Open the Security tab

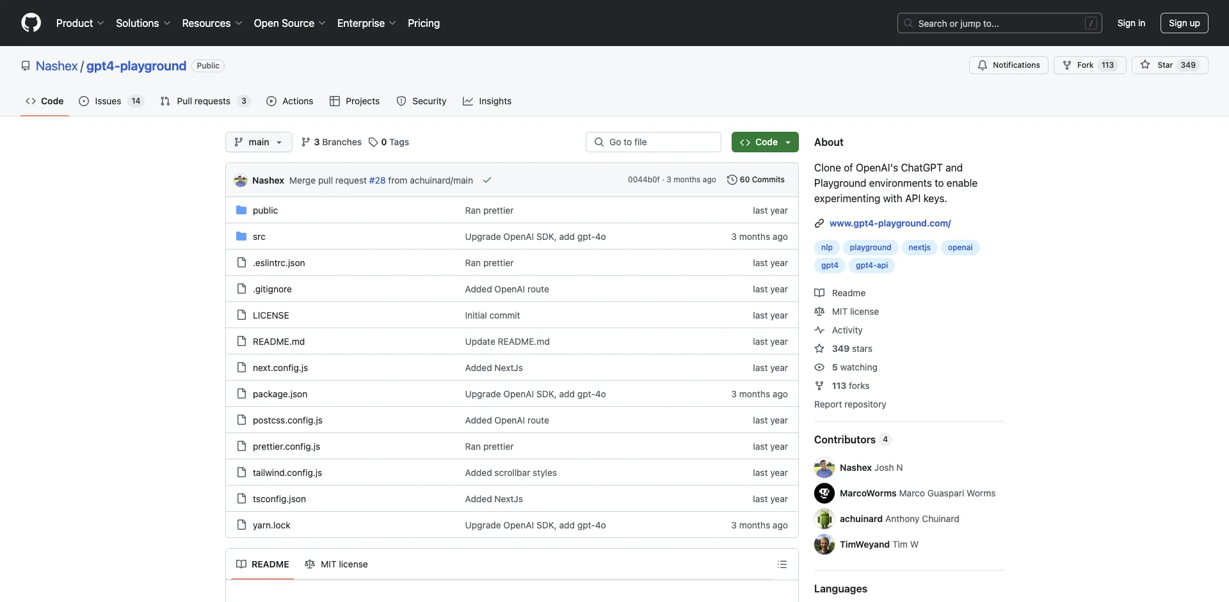421,101
